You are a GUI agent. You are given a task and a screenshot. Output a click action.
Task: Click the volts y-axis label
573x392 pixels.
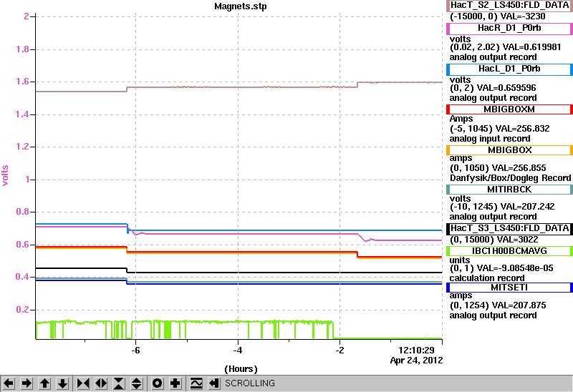[x=5, y=175]
